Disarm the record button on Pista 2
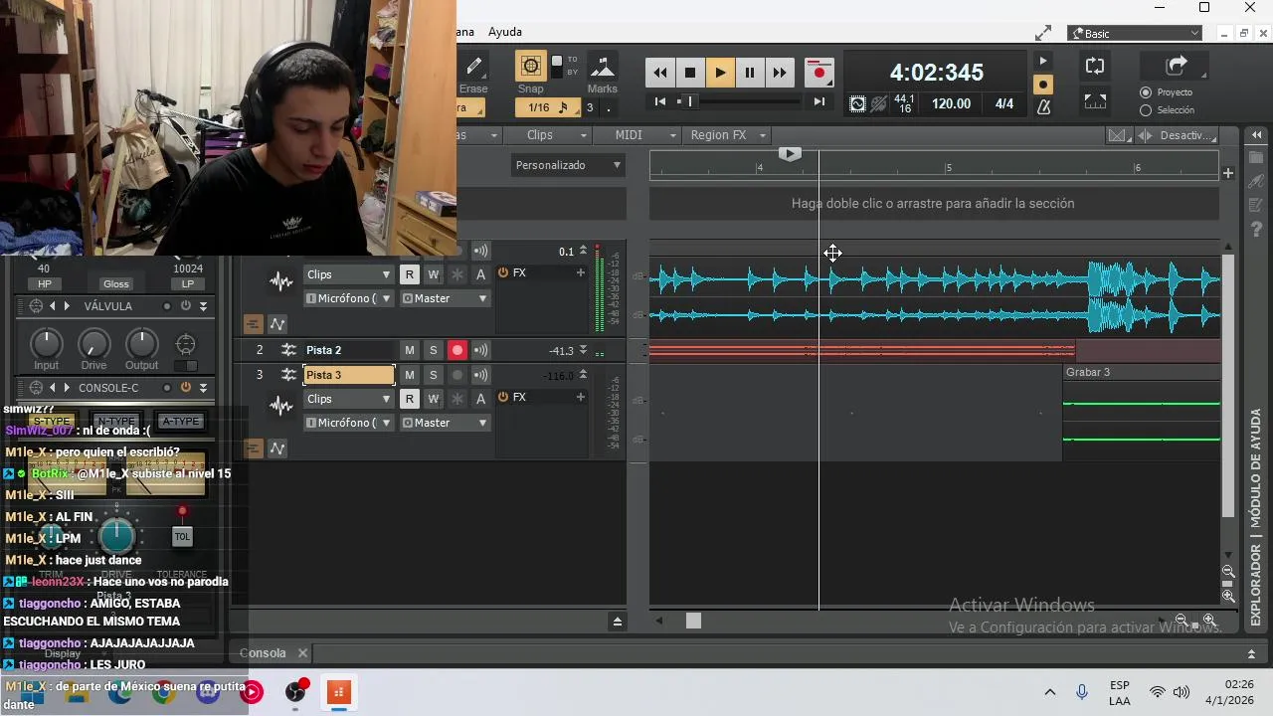1273x716 pixels. [456, 350]
